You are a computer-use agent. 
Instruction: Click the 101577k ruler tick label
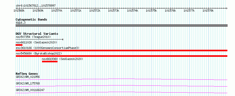coord(189,11)
